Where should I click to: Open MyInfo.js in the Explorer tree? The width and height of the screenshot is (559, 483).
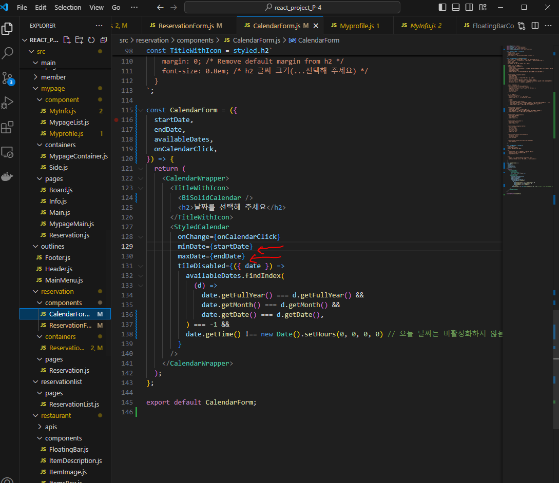pos(63,111)
